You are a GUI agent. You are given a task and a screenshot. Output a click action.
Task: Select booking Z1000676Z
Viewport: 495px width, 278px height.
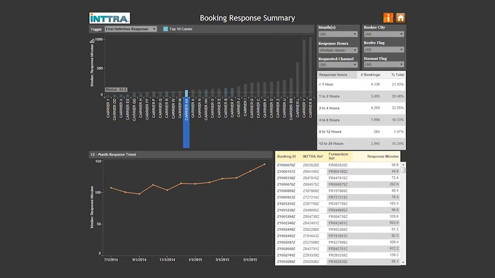click(x=286, y=185)
